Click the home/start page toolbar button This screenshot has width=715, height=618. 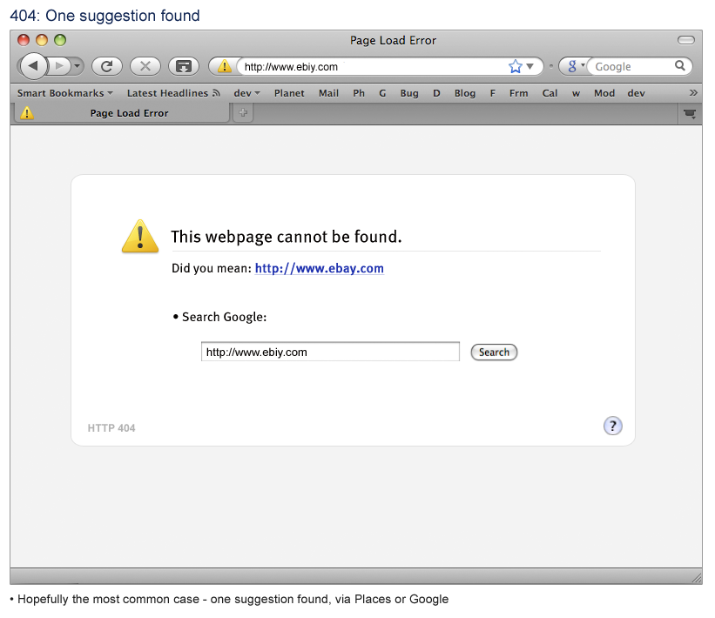(183, 66)
